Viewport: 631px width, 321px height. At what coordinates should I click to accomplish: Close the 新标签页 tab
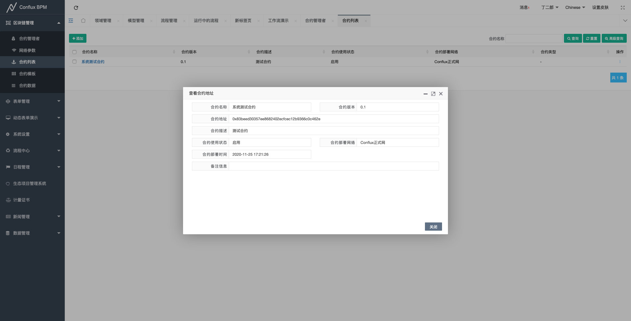pos(259,21)
